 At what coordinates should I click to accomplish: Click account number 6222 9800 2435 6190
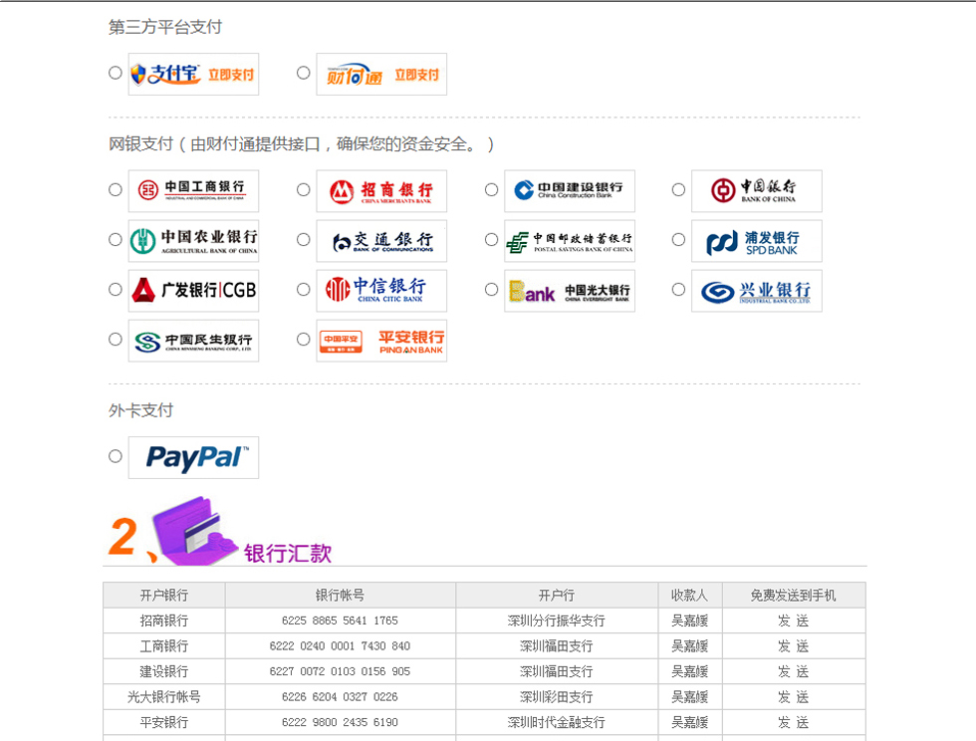pos(340,723)
